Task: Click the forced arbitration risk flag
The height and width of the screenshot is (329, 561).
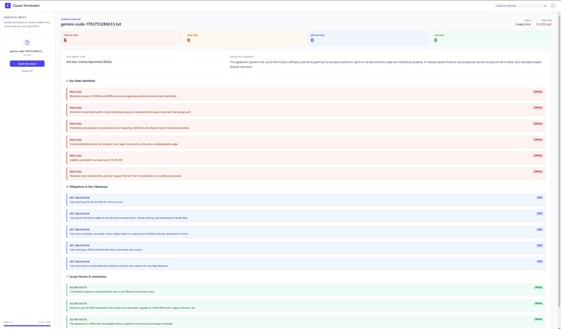Action: (306, 142)
